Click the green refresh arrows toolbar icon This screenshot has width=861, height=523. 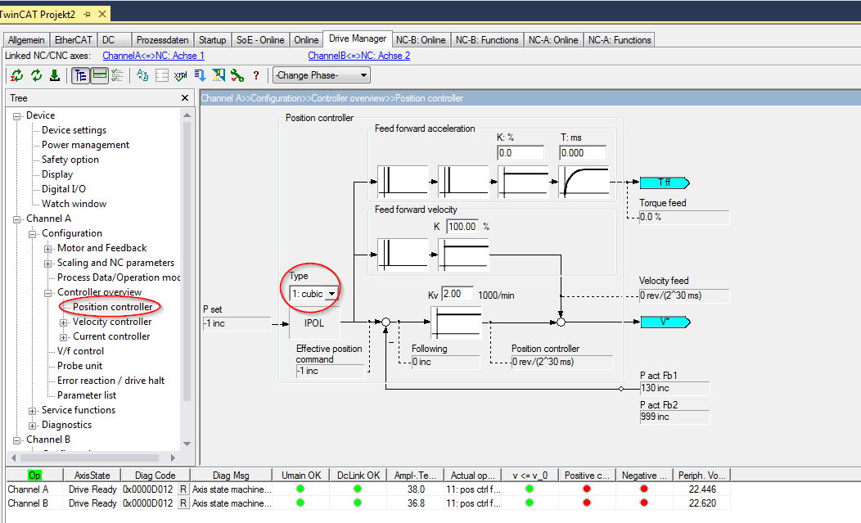pyautogui.click(x=36, y=75)
